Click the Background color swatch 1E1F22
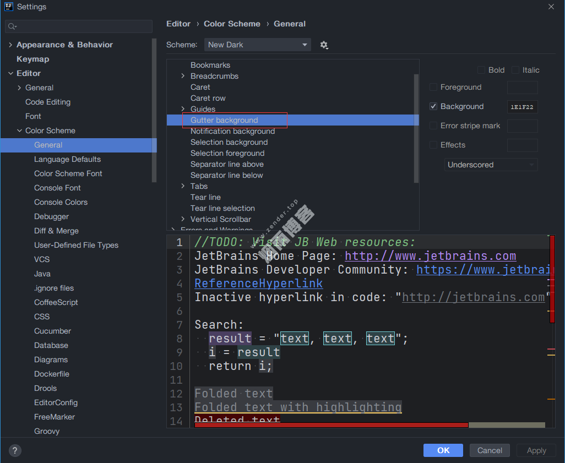This screenshot has height=463, width=565. click(x=522, y=107)
